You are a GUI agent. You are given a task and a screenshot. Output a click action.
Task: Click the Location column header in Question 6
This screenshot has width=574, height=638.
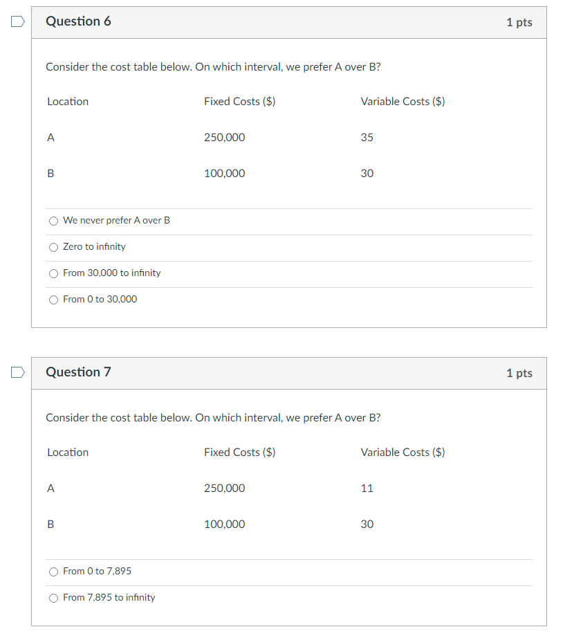[67, 101]
